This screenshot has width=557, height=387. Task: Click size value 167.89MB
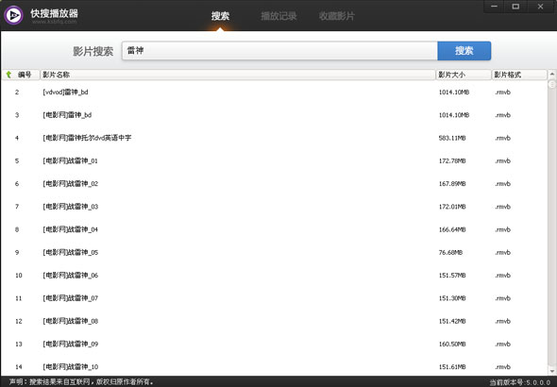click(x=452, y=183)
